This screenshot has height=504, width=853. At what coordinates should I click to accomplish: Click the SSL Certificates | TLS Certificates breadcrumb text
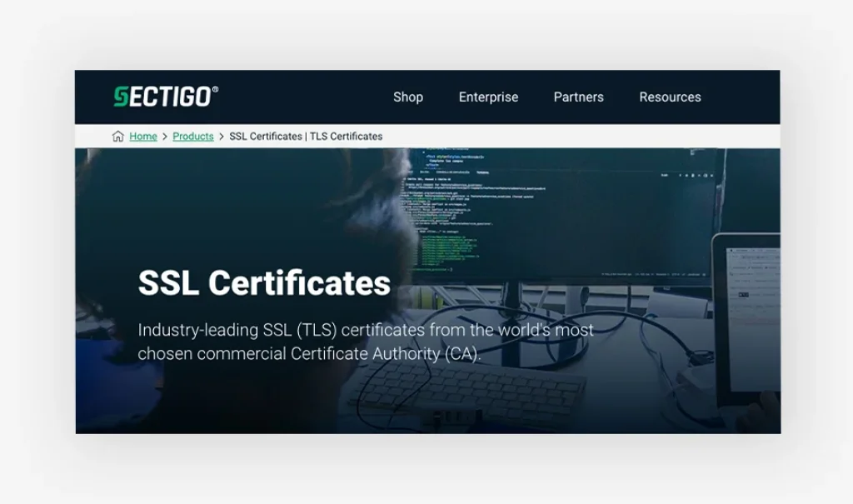pyautogui.click(x=306, y=137)
